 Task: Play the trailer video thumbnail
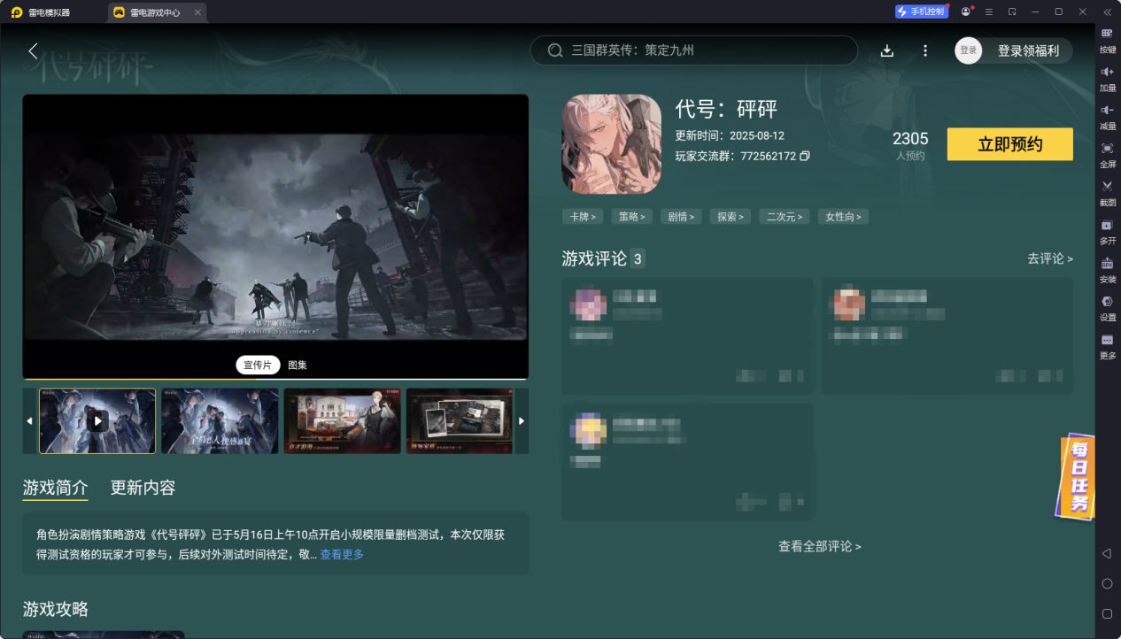click(x=97, y=421)
